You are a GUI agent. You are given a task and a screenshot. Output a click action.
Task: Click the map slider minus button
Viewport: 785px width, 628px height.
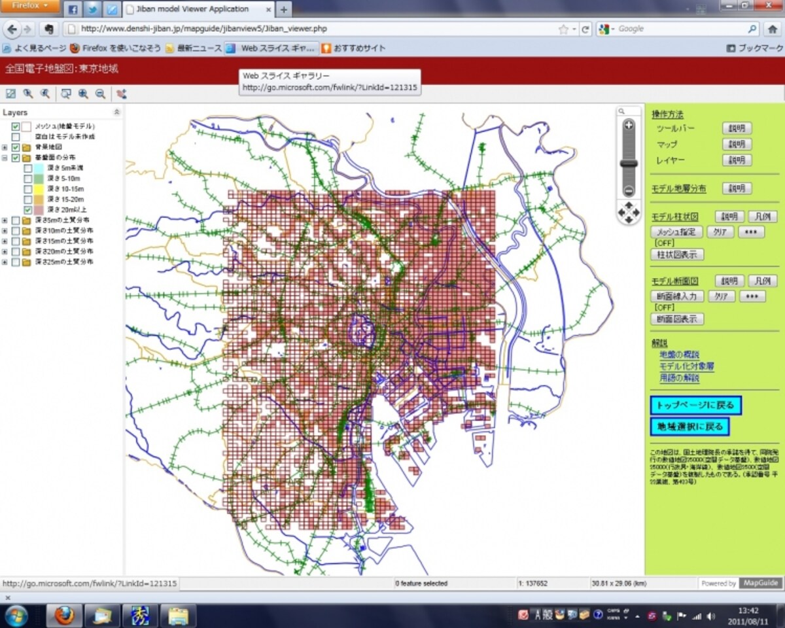point(629,191)
